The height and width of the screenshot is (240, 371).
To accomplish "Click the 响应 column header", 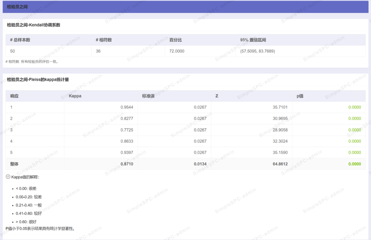I will pos(14,96).
